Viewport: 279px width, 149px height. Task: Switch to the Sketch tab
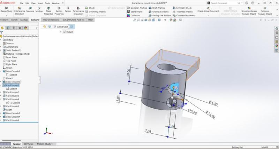(14, 20)
